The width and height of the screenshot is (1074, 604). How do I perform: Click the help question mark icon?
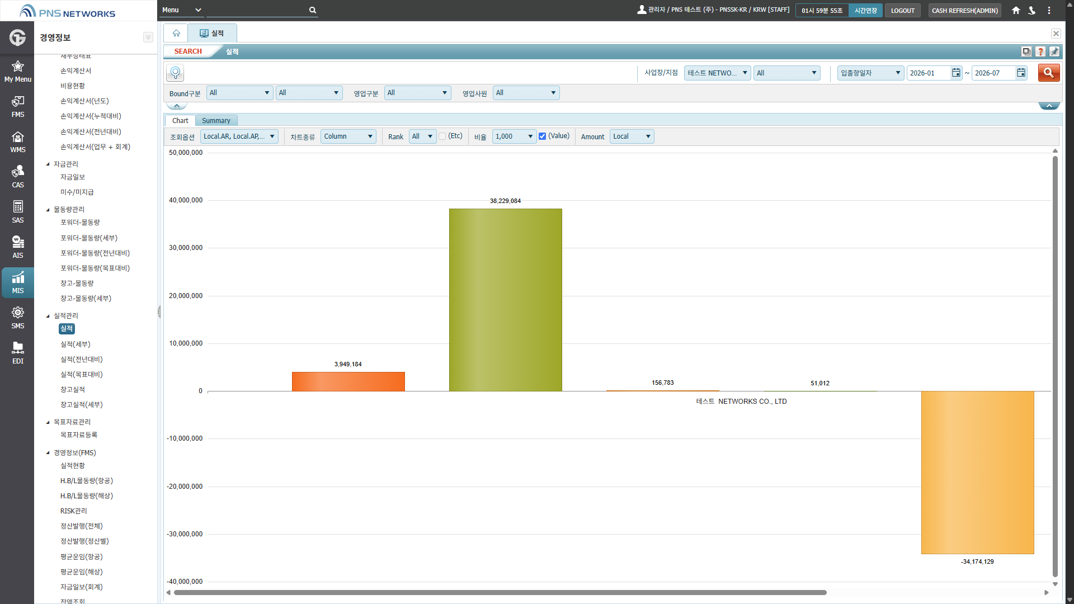pos(1040,51)
